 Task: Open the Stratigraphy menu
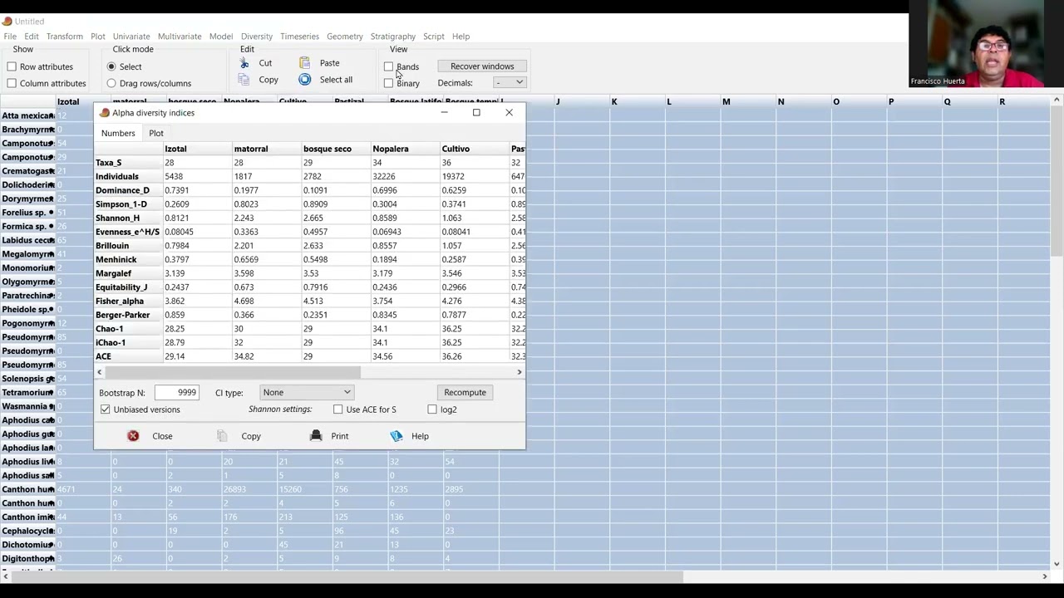(x=393, y=37)
